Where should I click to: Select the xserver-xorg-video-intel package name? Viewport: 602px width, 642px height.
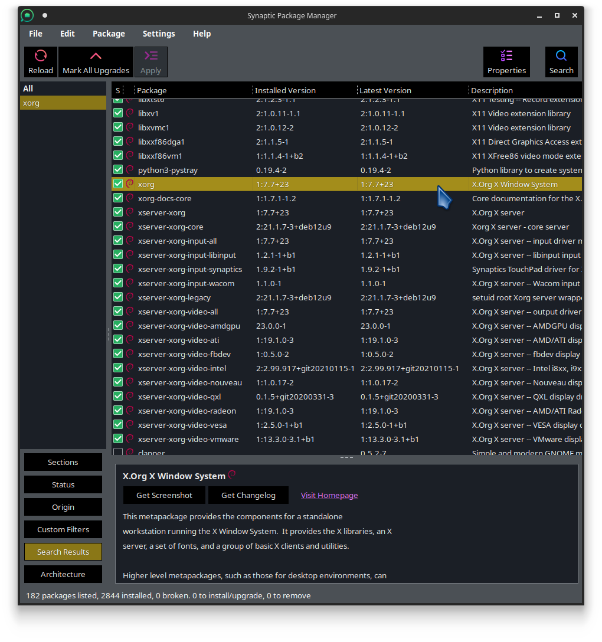pos(182,368)
